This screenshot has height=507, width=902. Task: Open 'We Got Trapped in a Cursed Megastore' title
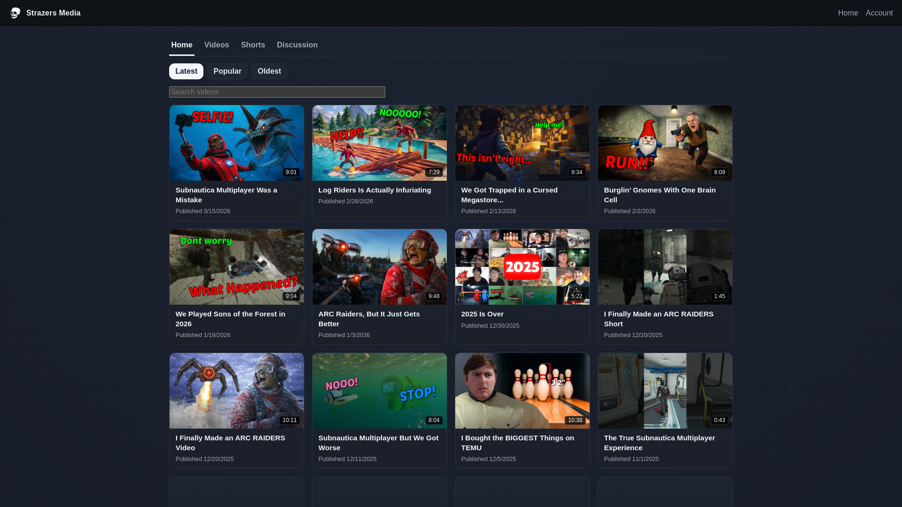point(509,195)
